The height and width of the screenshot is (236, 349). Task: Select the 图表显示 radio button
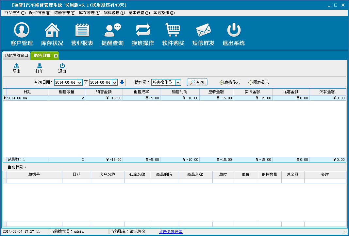(251, 82)
